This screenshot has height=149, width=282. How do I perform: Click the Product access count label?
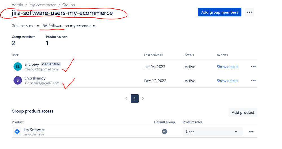(57, 37)
